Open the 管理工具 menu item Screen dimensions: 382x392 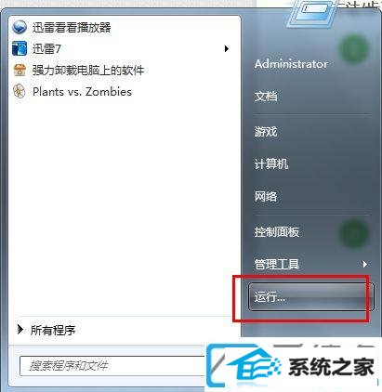(x=277, y=264)
